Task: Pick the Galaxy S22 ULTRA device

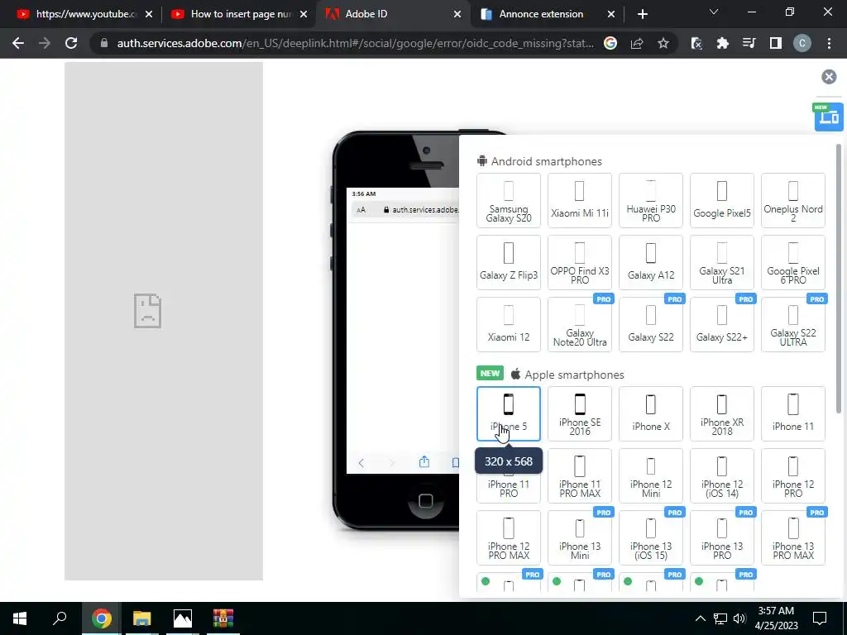Action: (x=793, y=325)
